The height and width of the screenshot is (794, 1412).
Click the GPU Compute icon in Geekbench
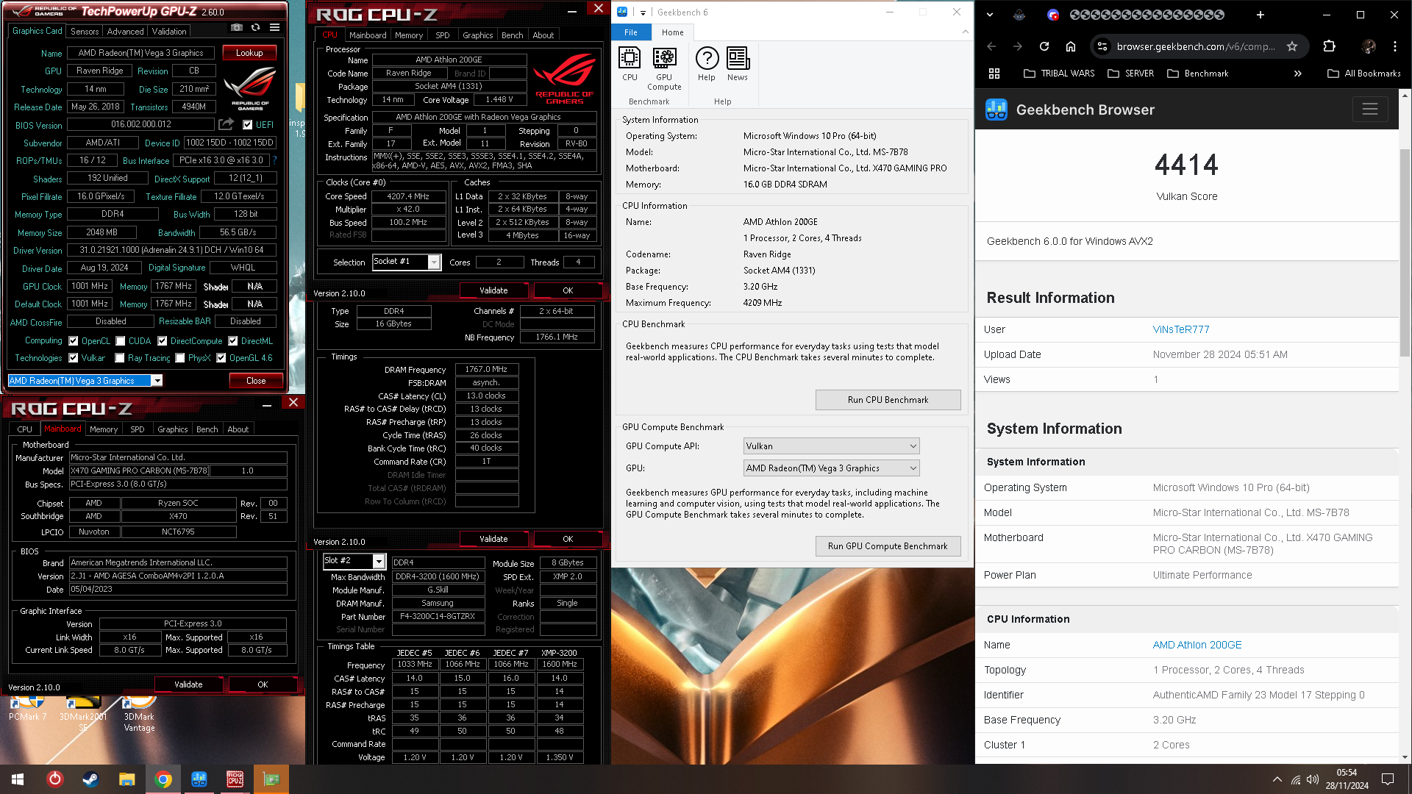pyautogui.click(x=664, y=69)
